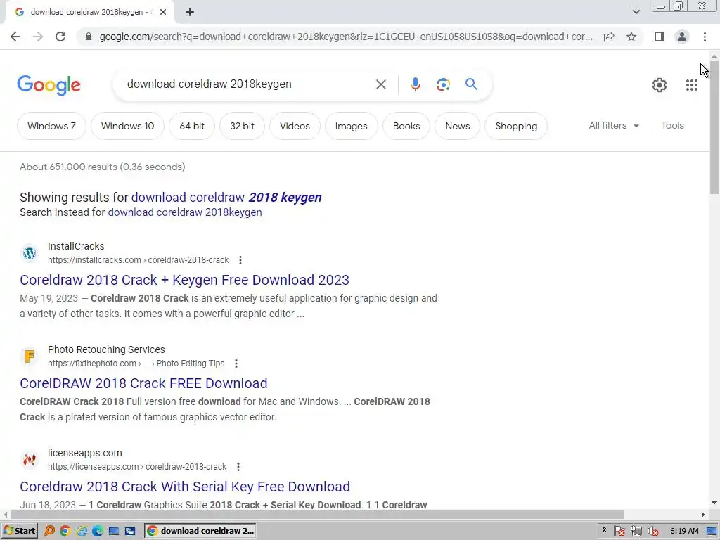Apply the Windows 7 filter chip
Viewport: 720px width, 540px height.
(x=51, y=126)
